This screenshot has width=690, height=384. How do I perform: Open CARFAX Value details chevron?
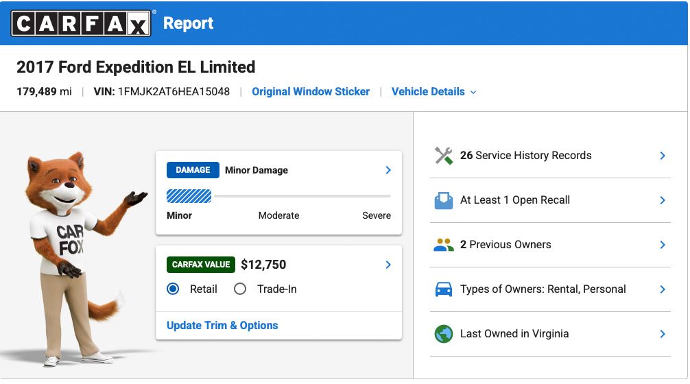click(x=388, y=265)
